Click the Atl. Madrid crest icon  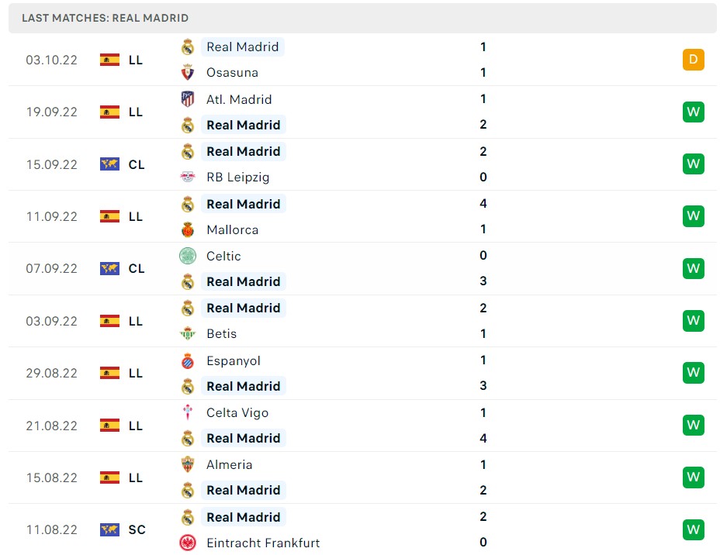187,99
